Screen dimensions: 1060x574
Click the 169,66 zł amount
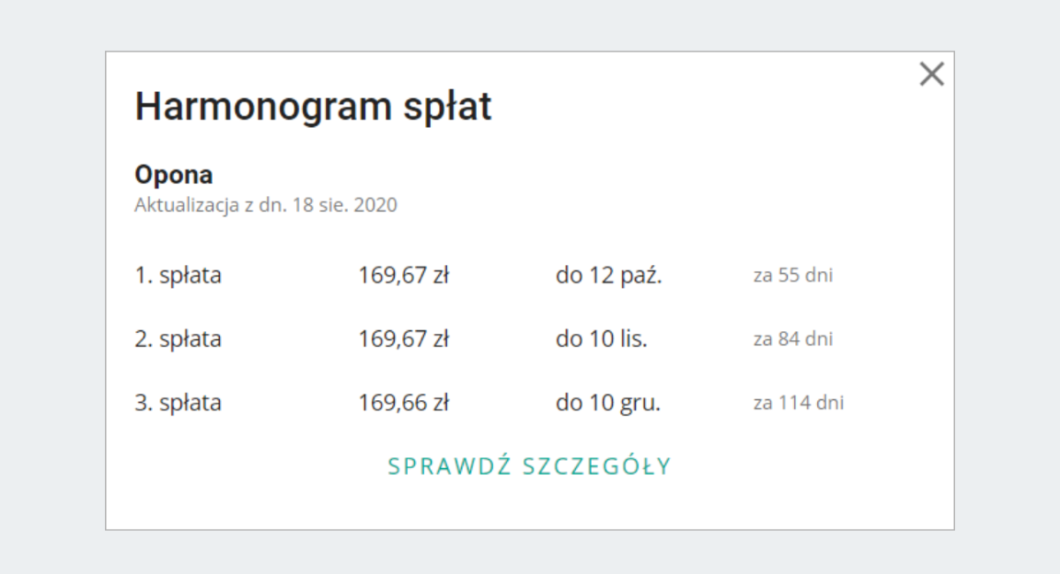(x=404, y=403)
